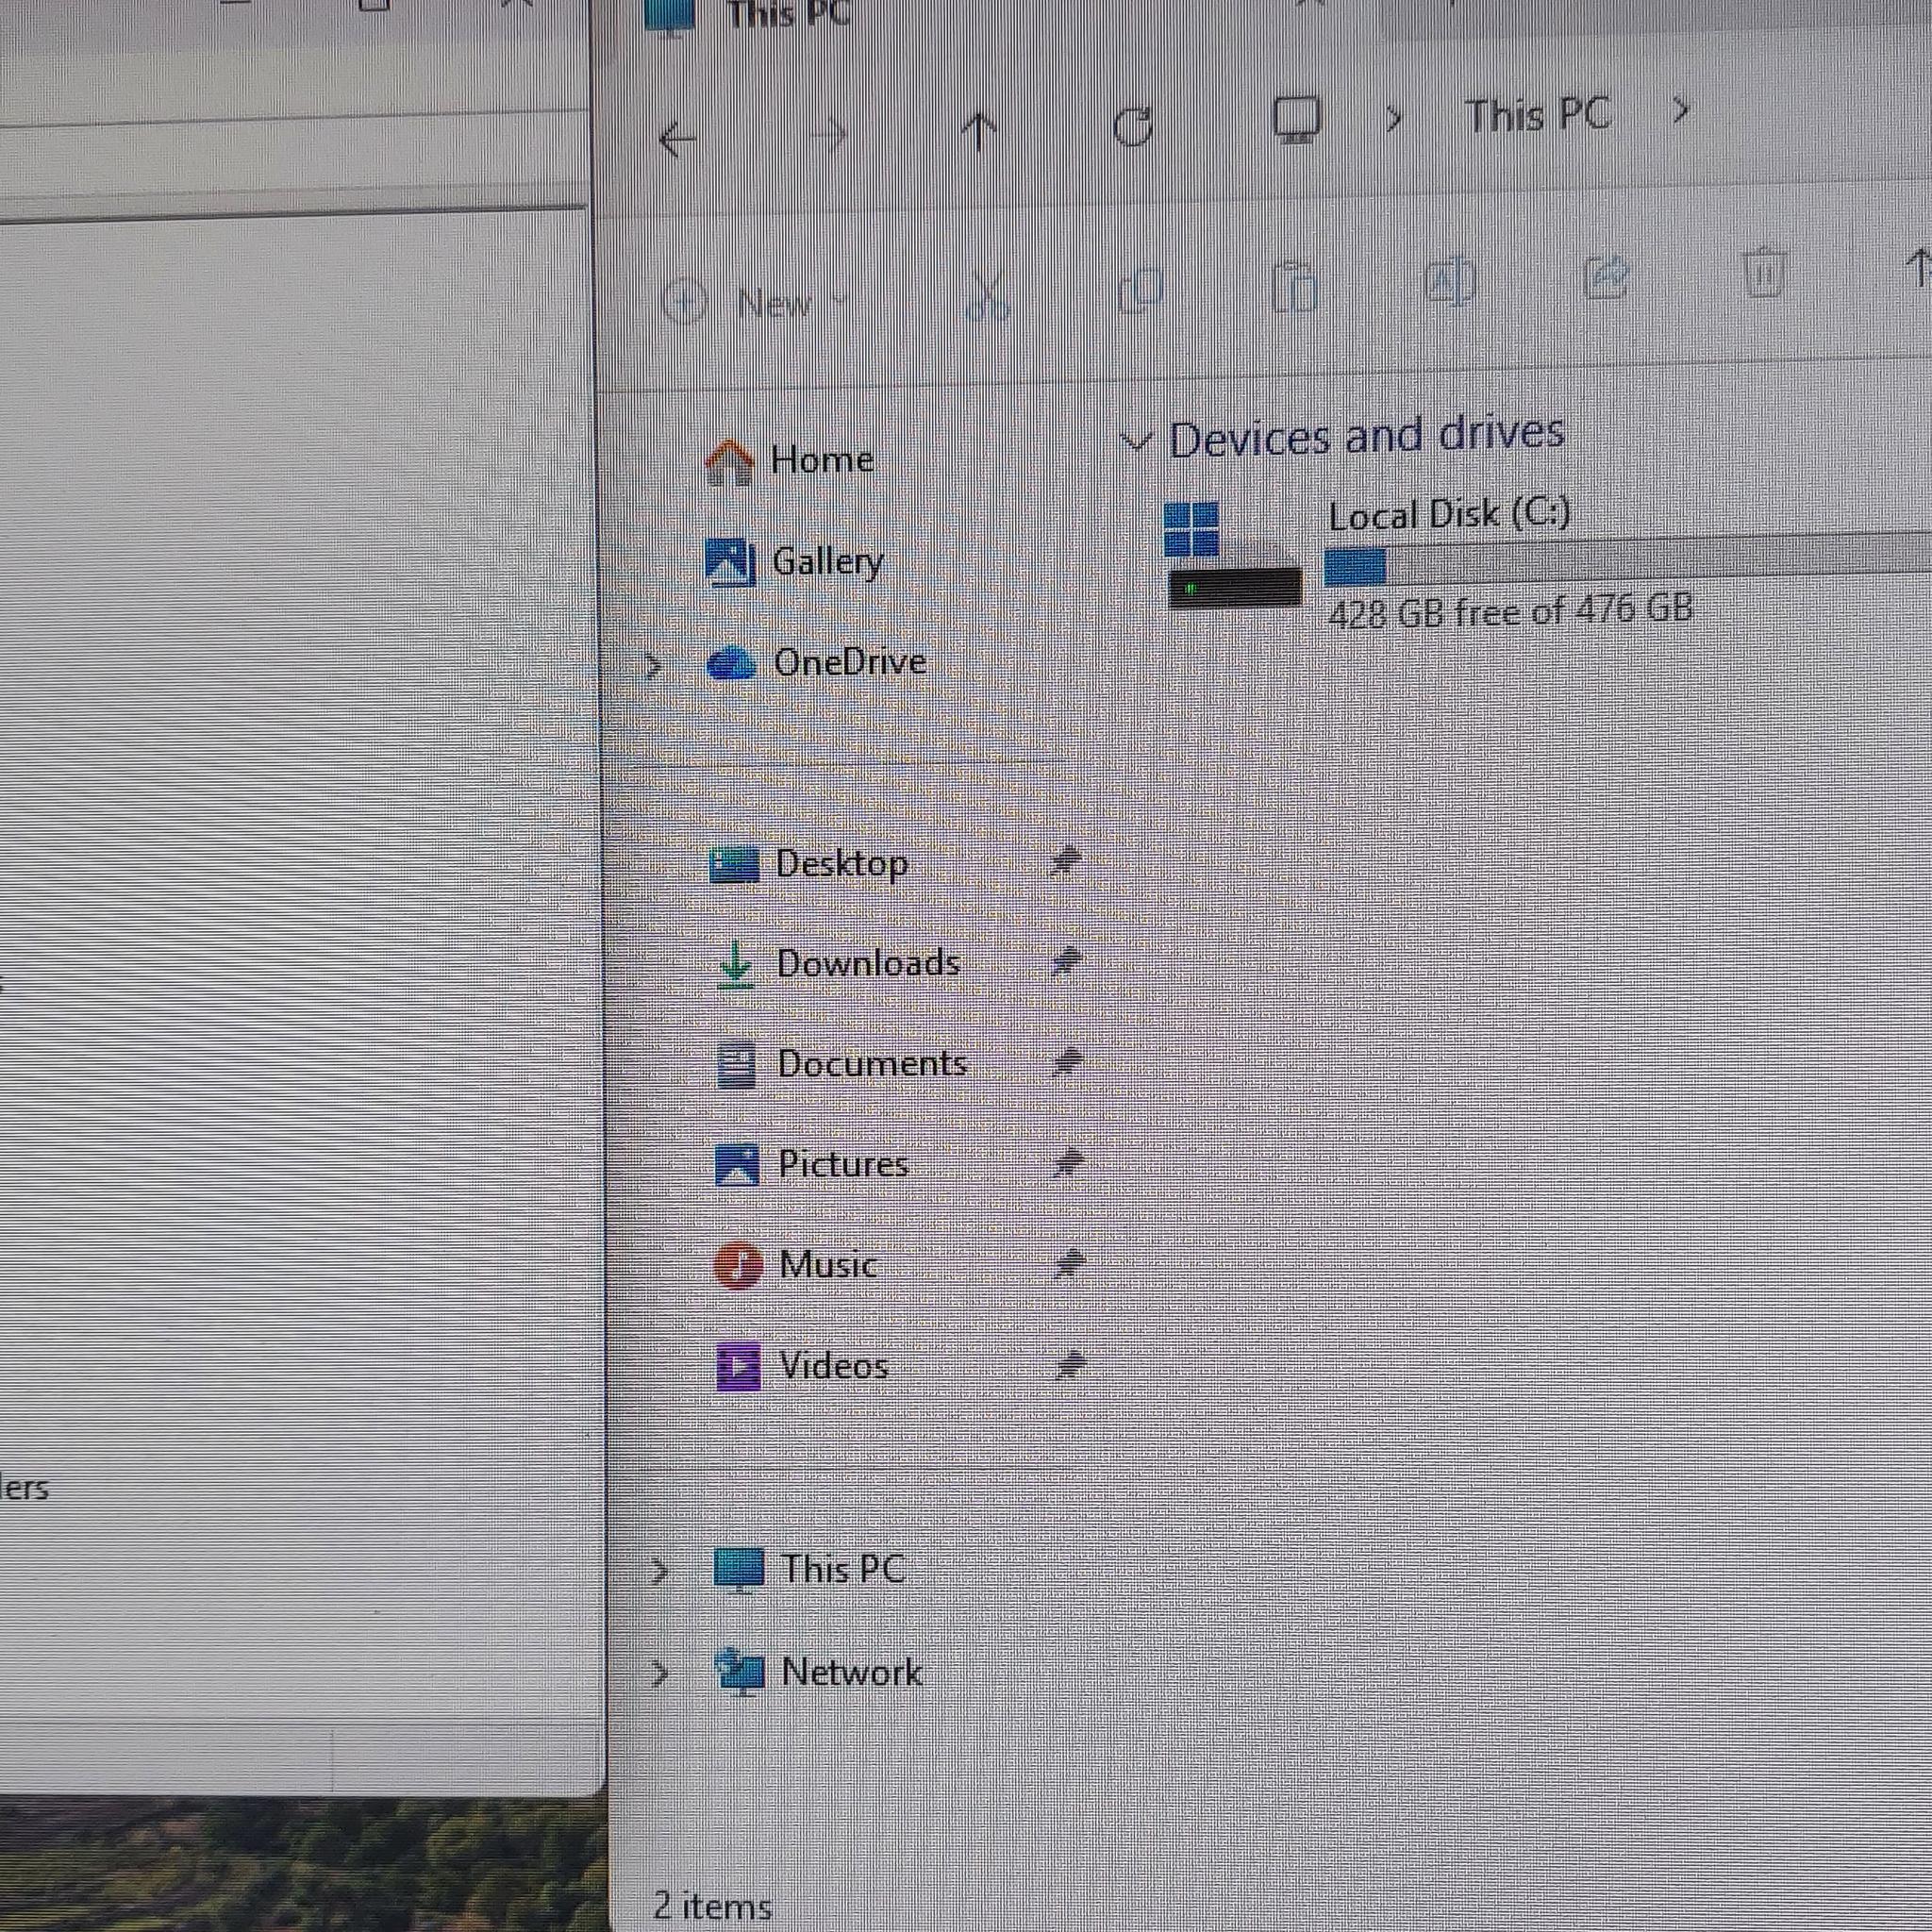
Task: Open the pinned Desktop folder
Action: 809,863
